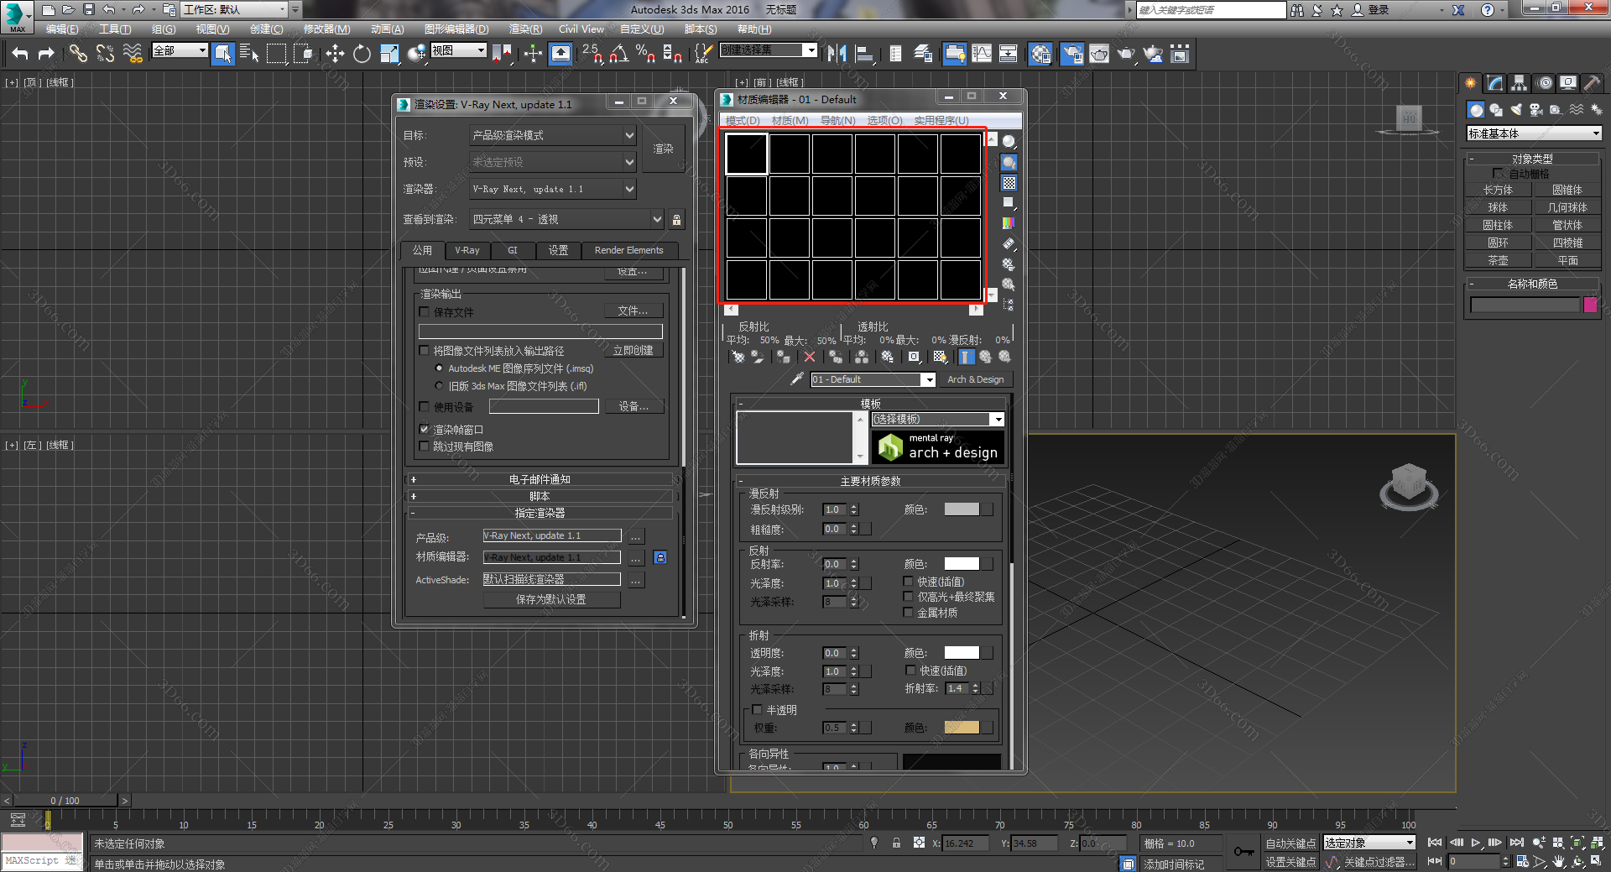
Task: Open the Curve Editor from toolbar
Action: [x=982, y=55]
